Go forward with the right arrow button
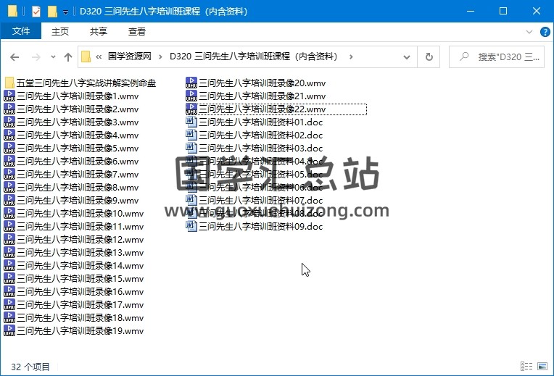This screenshot has width=554, height=376. tap(36, 57)
